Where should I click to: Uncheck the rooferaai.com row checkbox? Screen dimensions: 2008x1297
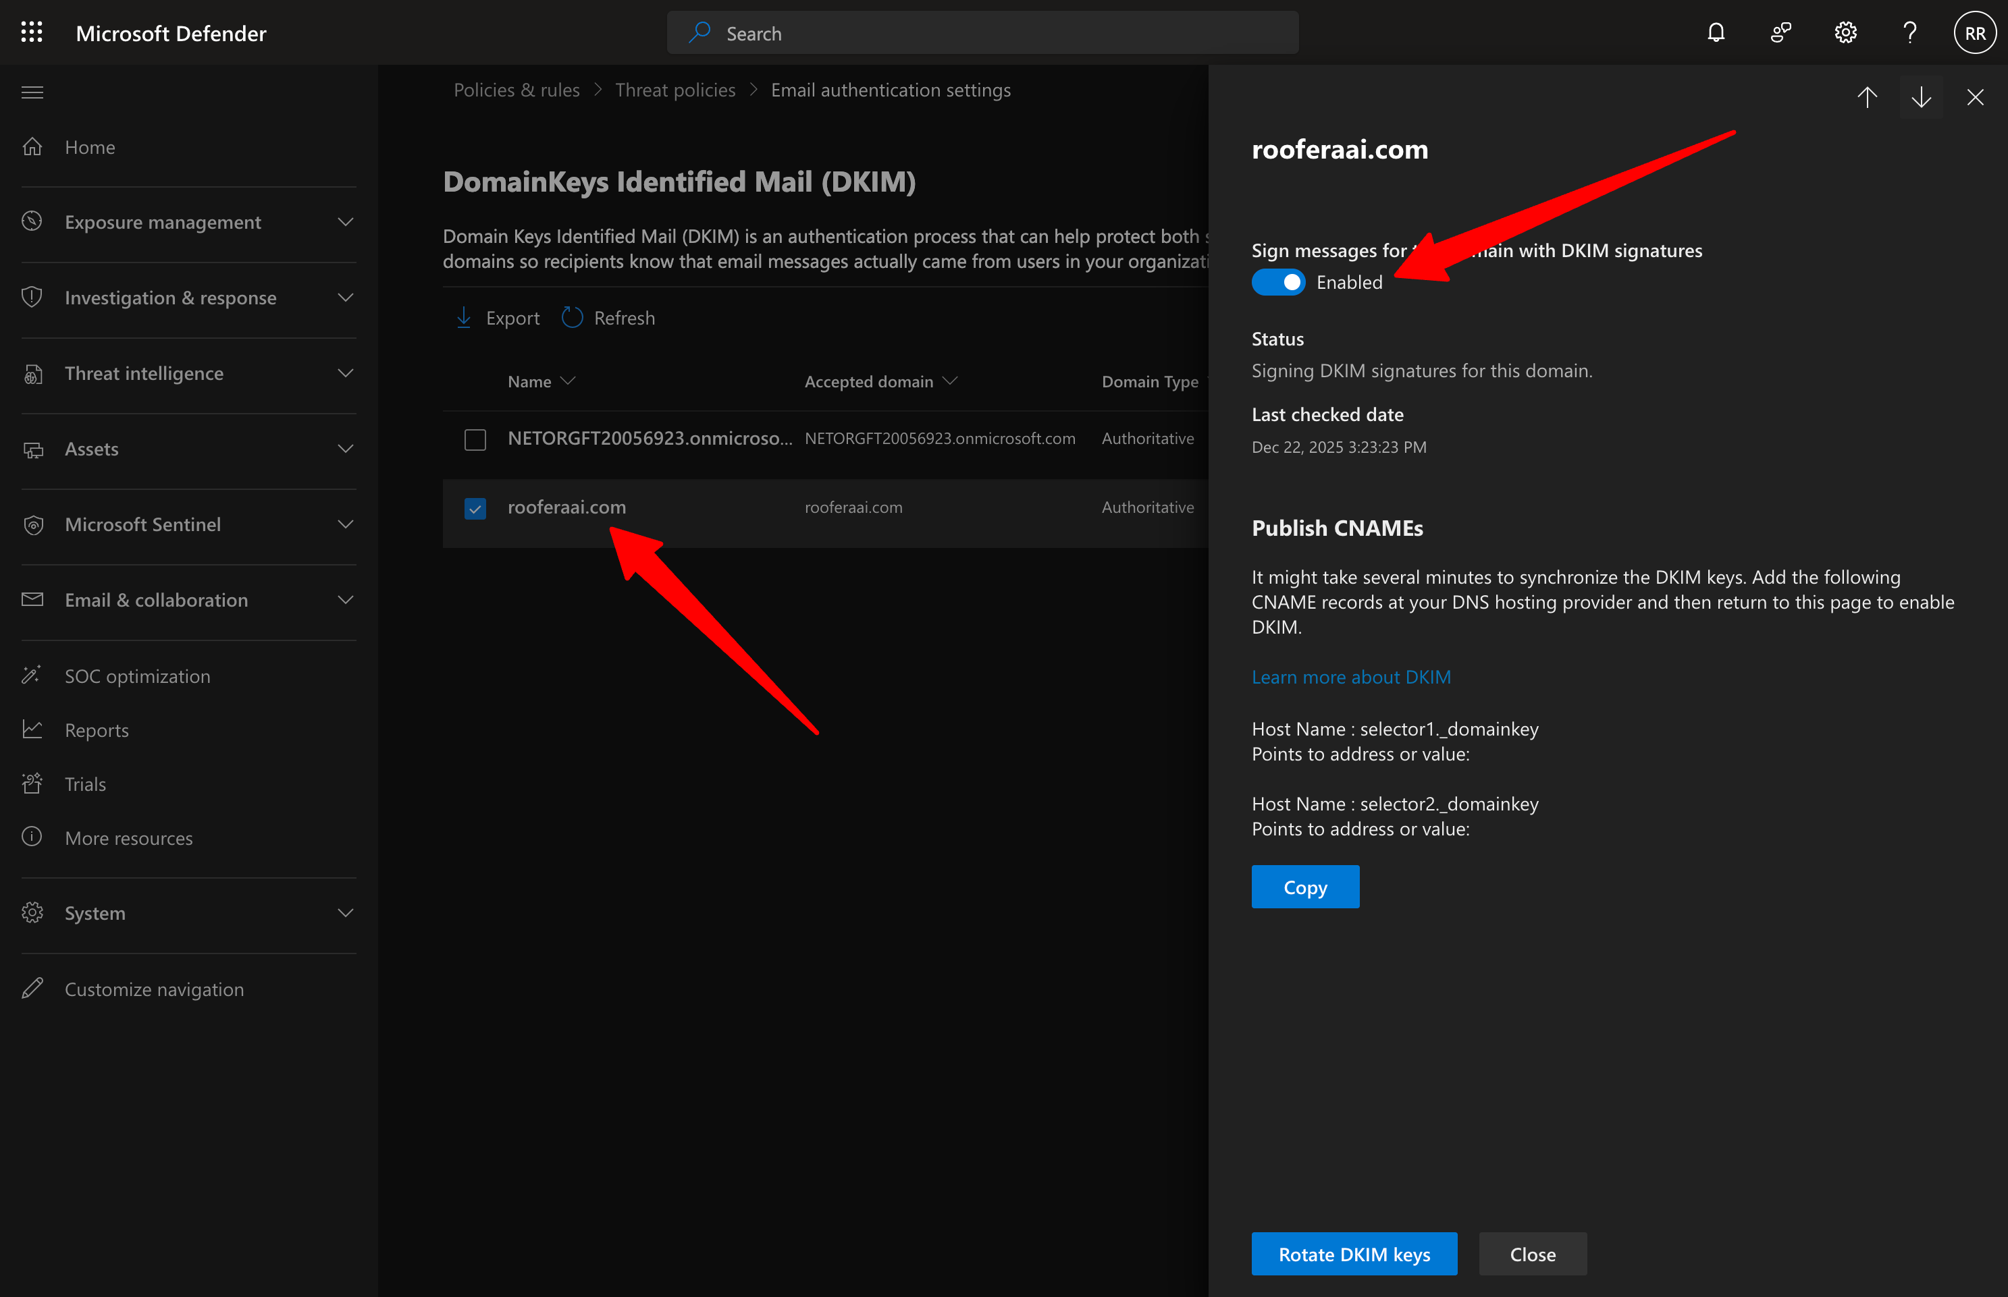click(475, 508)
